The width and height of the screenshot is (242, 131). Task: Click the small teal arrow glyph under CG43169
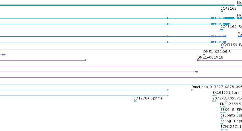[x=222, y=11]
